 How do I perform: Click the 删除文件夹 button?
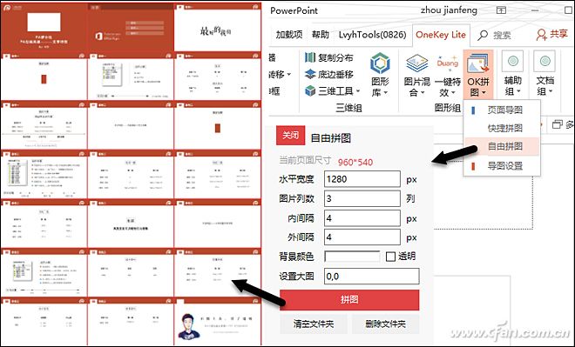point(385,324)
